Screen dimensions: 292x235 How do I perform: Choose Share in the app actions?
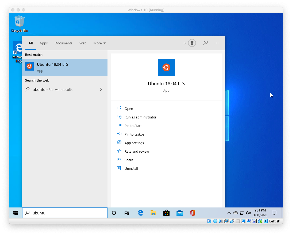point(129,160)
